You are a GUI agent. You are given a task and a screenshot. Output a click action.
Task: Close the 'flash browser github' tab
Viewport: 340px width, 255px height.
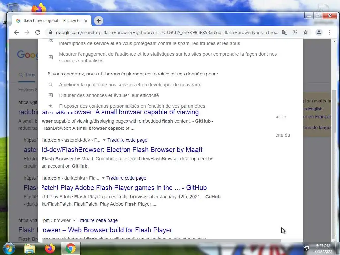(x=86, y=21)
